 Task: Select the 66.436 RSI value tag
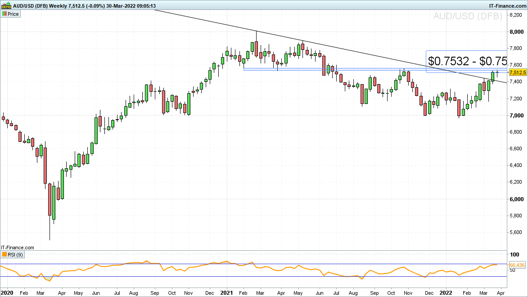(517, 265)
